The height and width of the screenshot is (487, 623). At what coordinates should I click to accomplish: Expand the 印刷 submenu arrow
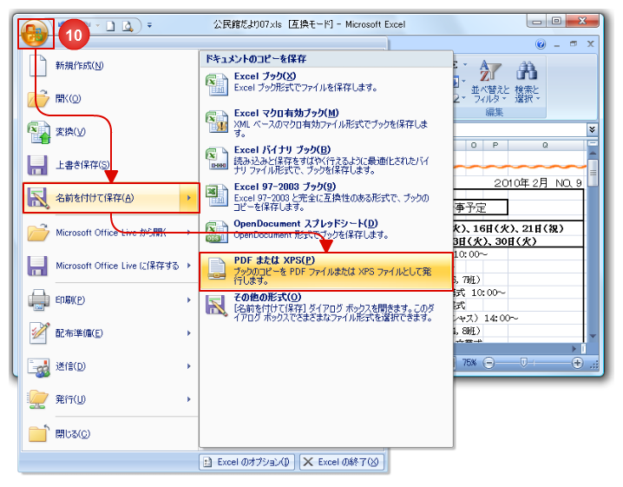tap(189, 300)
